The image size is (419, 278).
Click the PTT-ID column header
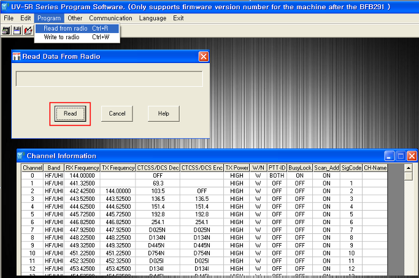tap(277, 168)
